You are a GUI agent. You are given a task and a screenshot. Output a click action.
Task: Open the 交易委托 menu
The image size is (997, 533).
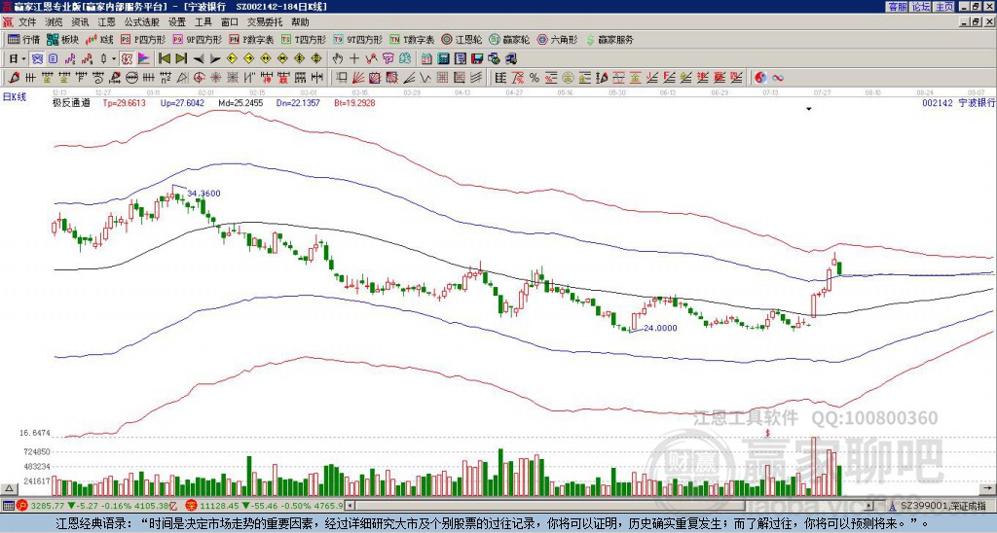click(x=265, y=22)
